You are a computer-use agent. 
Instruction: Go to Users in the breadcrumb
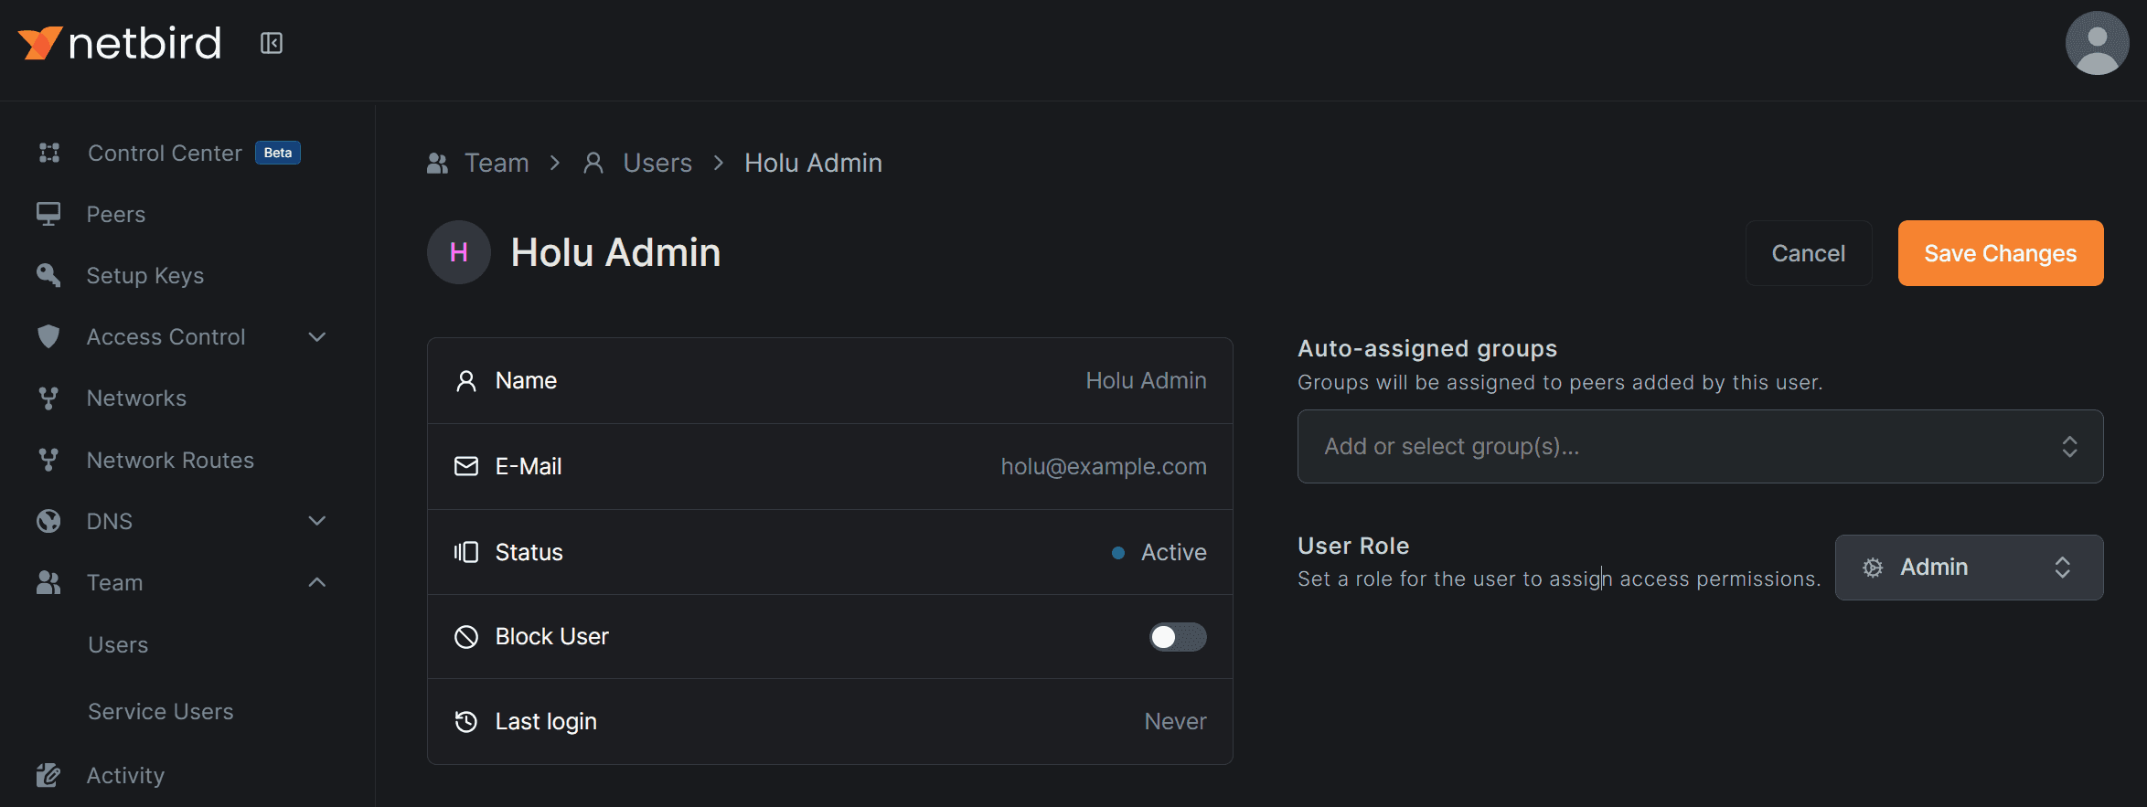coord(657,163)
